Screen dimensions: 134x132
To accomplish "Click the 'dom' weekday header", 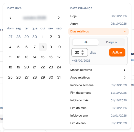I will (x=10, y=28).
